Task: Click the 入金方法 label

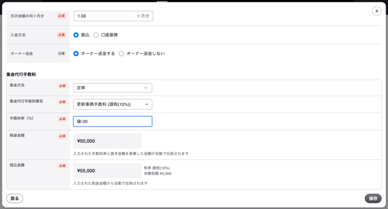Action: pos(18,35)
